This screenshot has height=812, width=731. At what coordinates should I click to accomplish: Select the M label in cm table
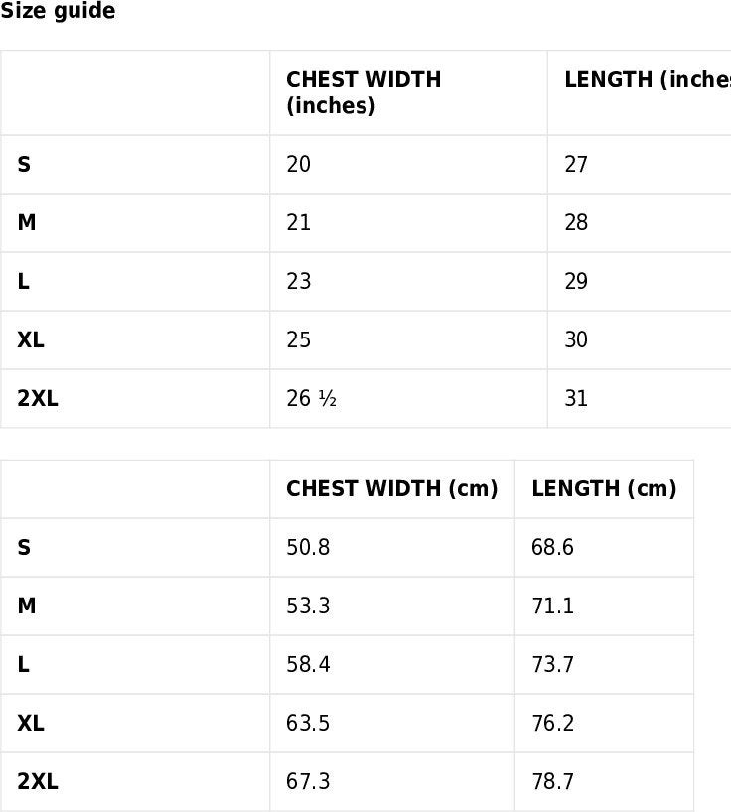(27, 606)
